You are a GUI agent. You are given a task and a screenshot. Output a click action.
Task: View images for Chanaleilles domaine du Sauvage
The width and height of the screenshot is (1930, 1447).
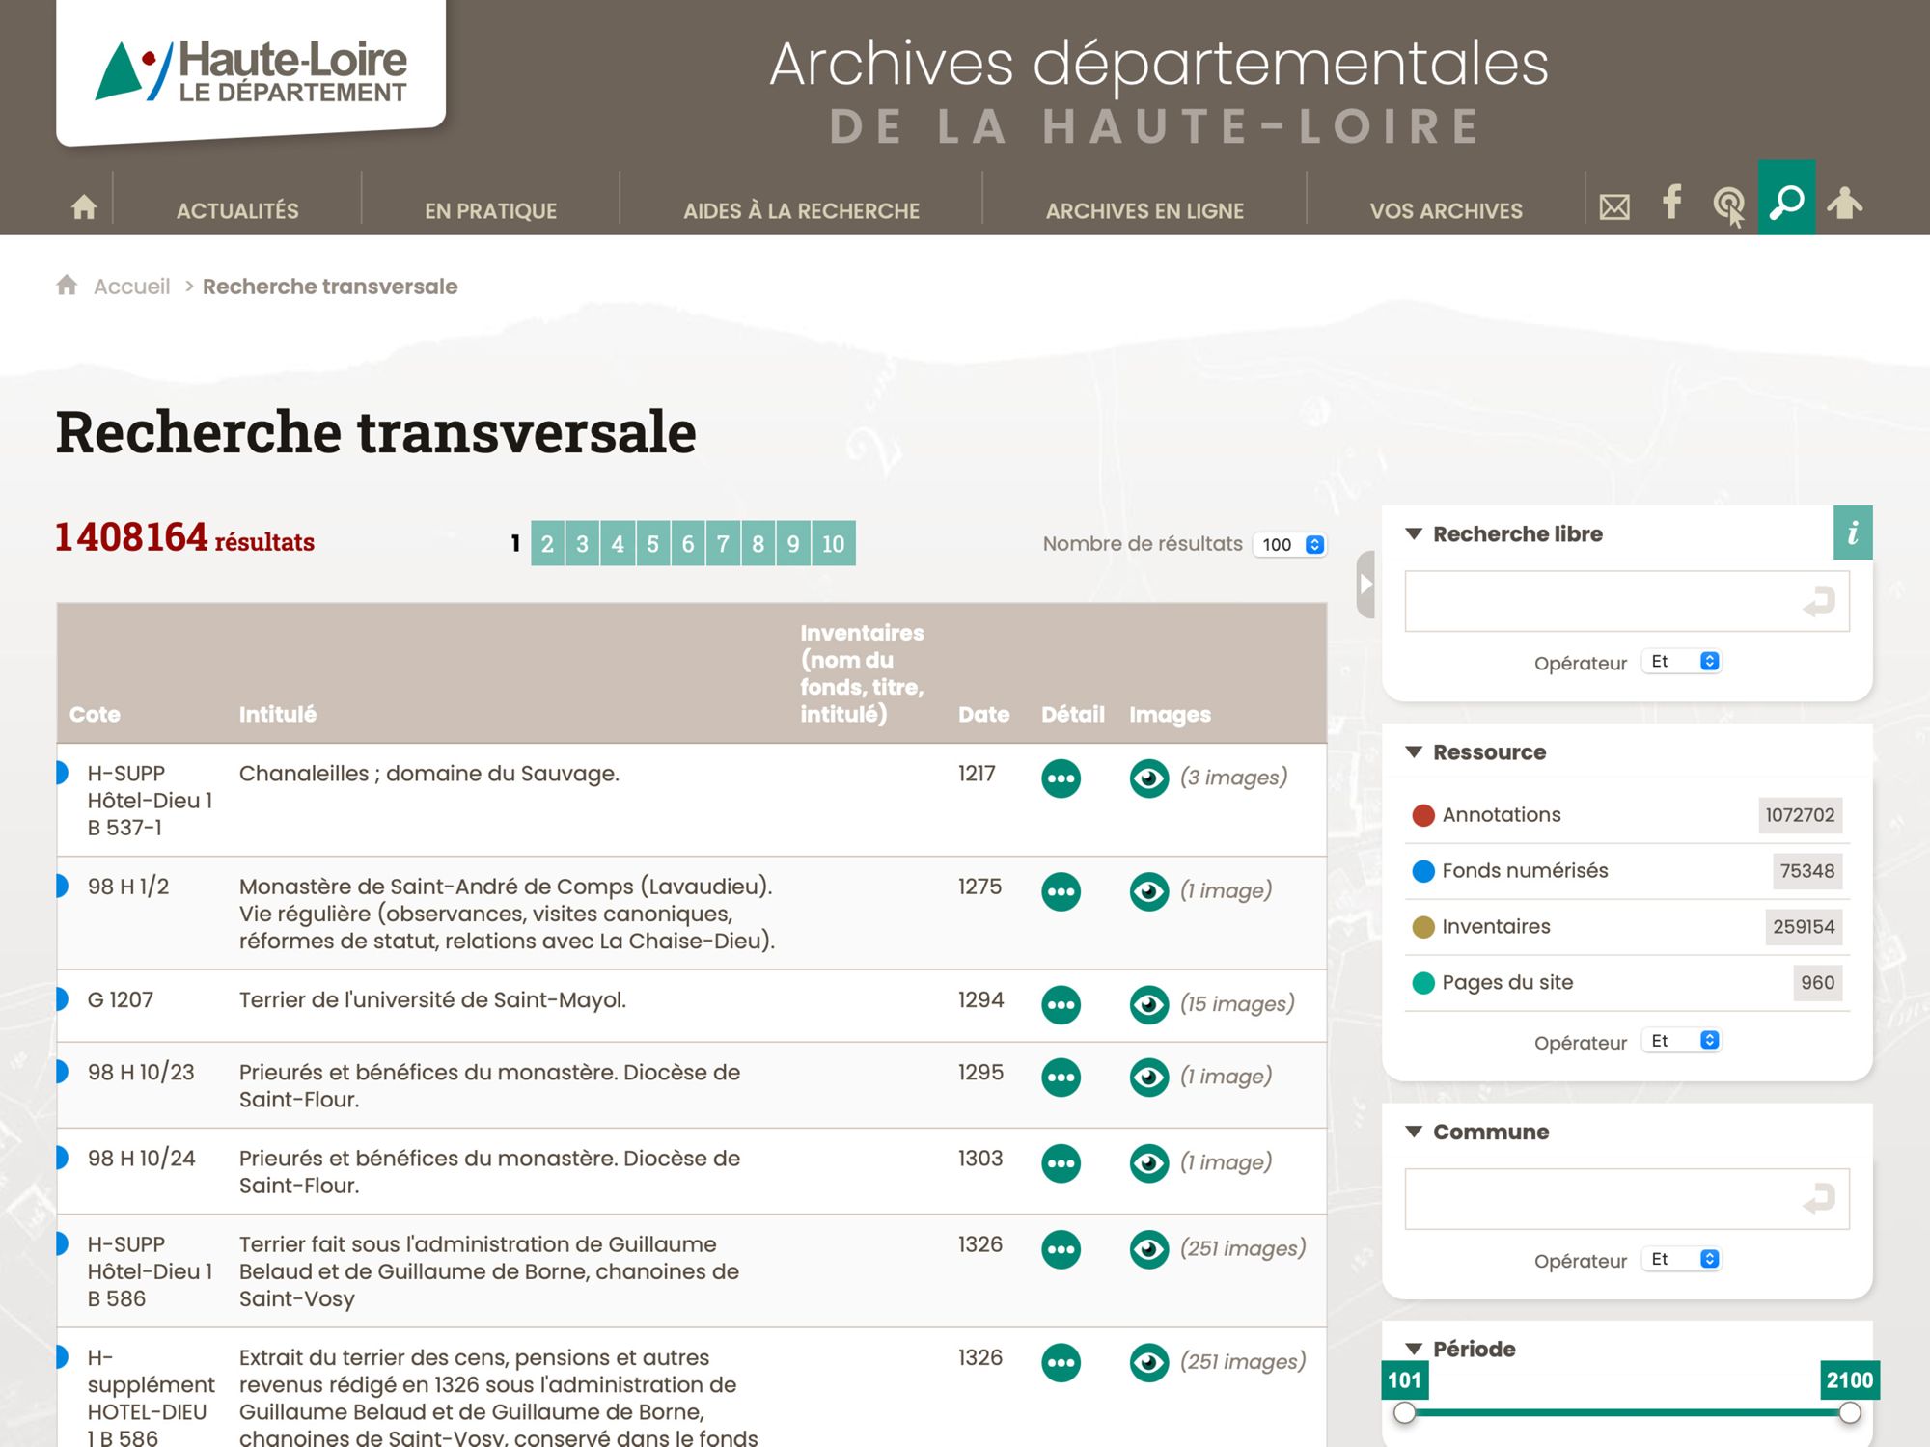click(x=1148, y=778)
